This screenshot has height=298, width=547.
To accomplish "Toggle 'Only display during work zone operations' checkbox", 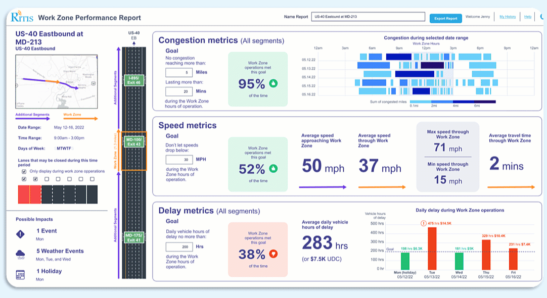I will click(24, 171).
